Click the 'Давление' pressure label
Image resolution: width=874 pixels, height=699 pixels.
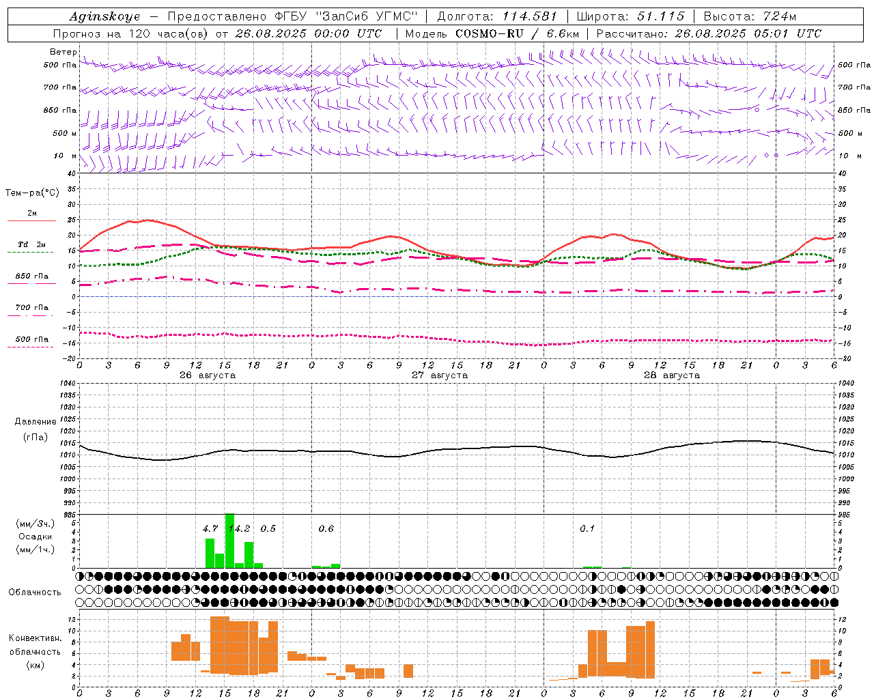point(34,422)
